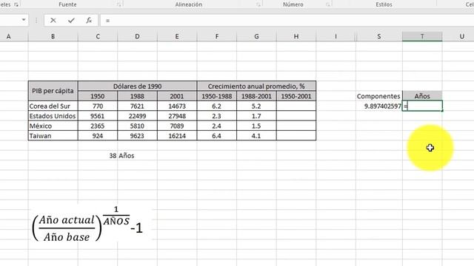
Task: Select Taiwan growth value 4.1
Action: [256, 136]
